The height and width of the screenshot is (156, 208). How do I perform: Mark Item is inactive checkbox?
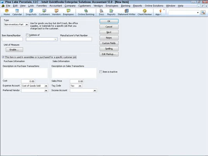pyautogui.click(x=101, y=72)
